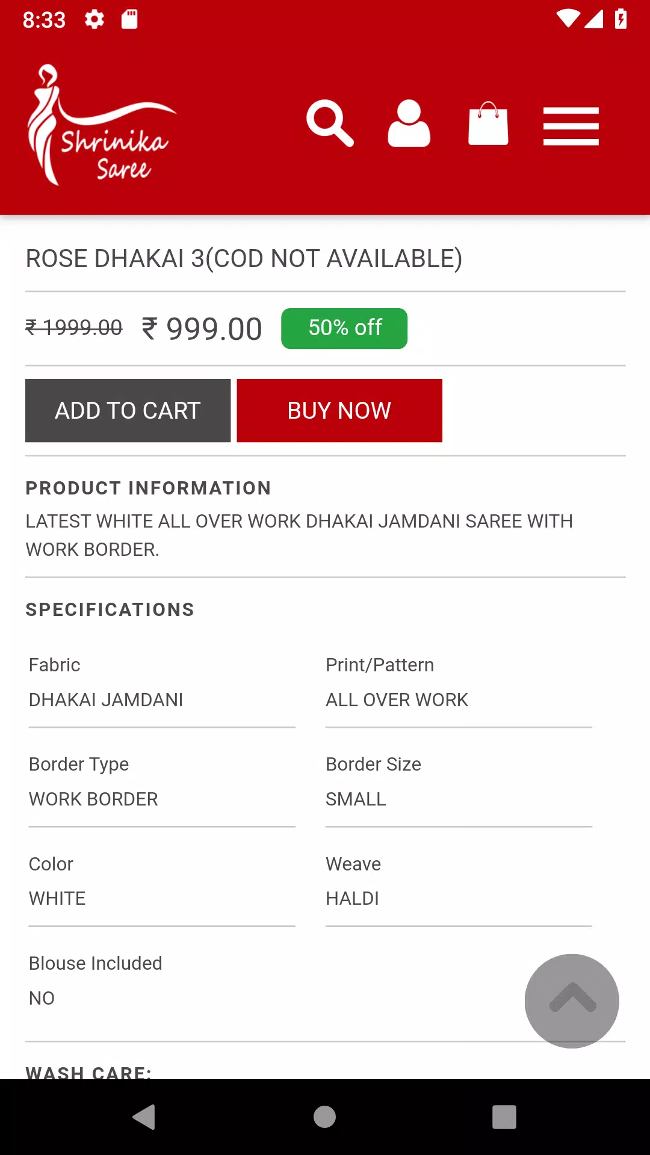Tap the scroll-to-top arrow button
This screenshot has height=1155, width=650.
572,1001
